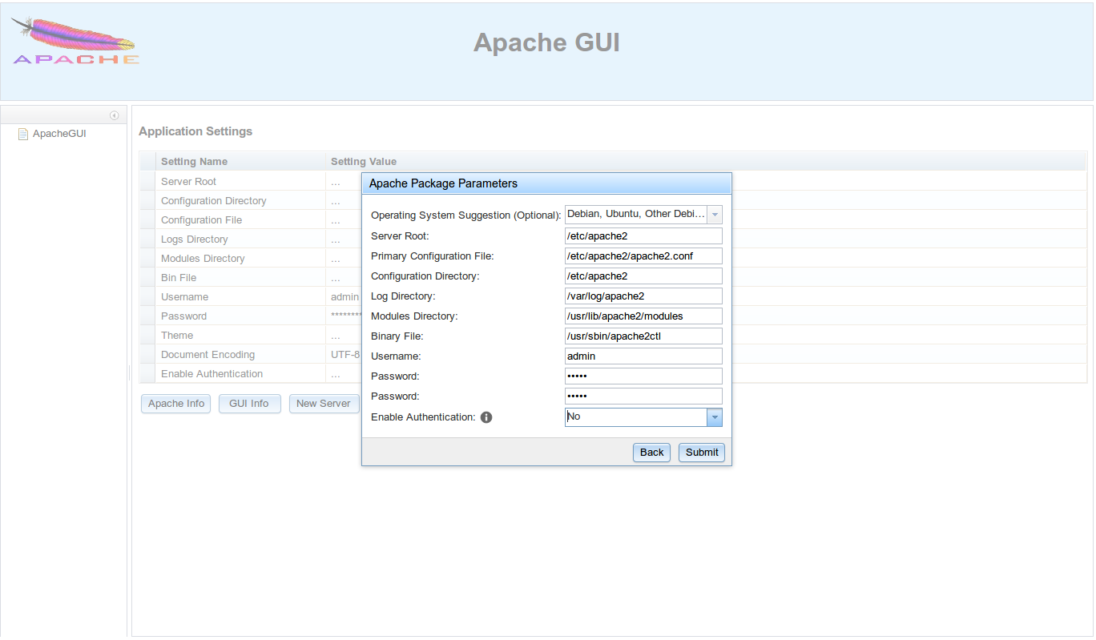
Task: Select the Bin File table row
Action: (x=613, y=278)
